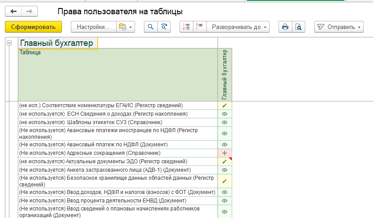Select the Главный бухгалтер header cell

57,43
